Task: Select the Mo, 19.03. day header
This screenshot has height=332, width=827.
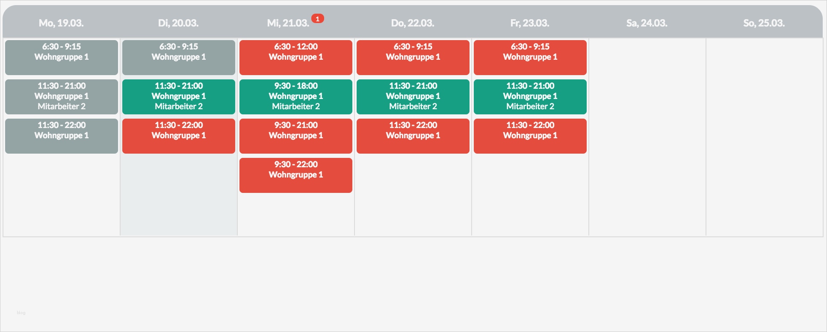Action: [61, 23]
